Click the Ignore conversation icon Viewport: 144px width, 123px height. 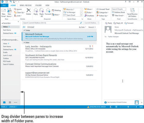pyautogui.click(x=15, y=9)
